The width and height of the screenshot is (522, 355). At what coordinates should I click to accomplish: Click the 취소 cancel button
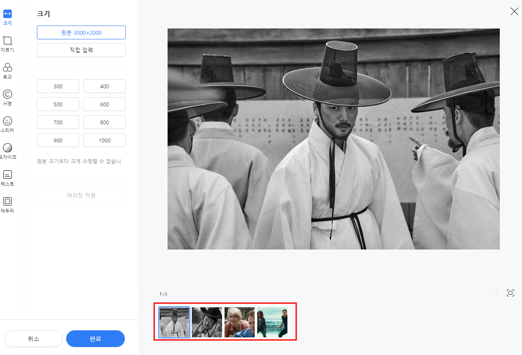point(34,339)
